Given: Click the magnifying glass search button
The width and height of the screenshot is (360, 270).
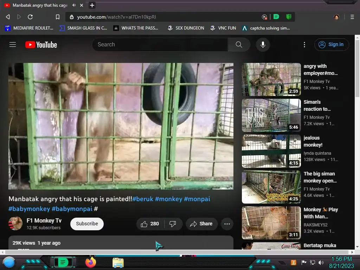Looking at the screenshot, I should (x=239, y=45).
